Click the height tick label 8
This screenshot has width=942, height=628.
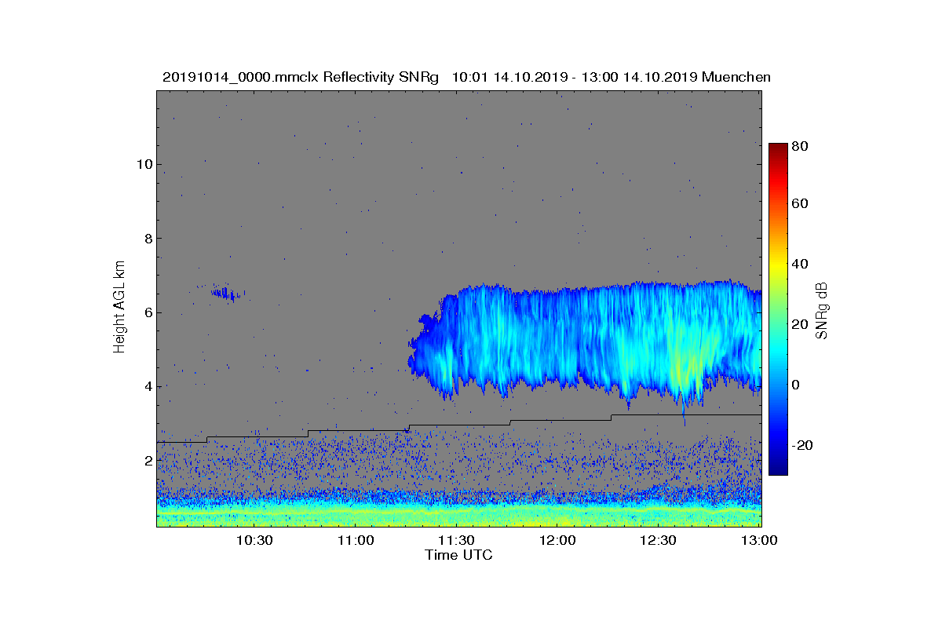tap(148, 239)
